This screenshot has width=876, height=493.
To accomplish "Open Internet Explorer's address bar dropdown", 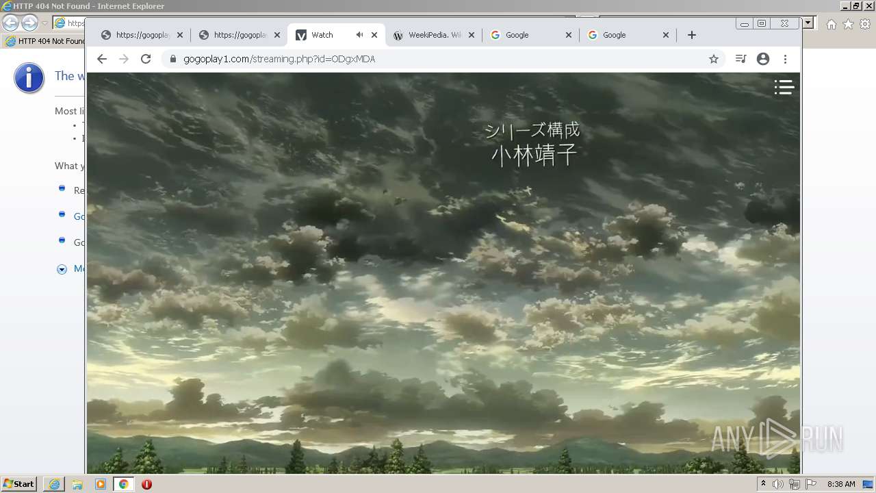I will point(808,23).
